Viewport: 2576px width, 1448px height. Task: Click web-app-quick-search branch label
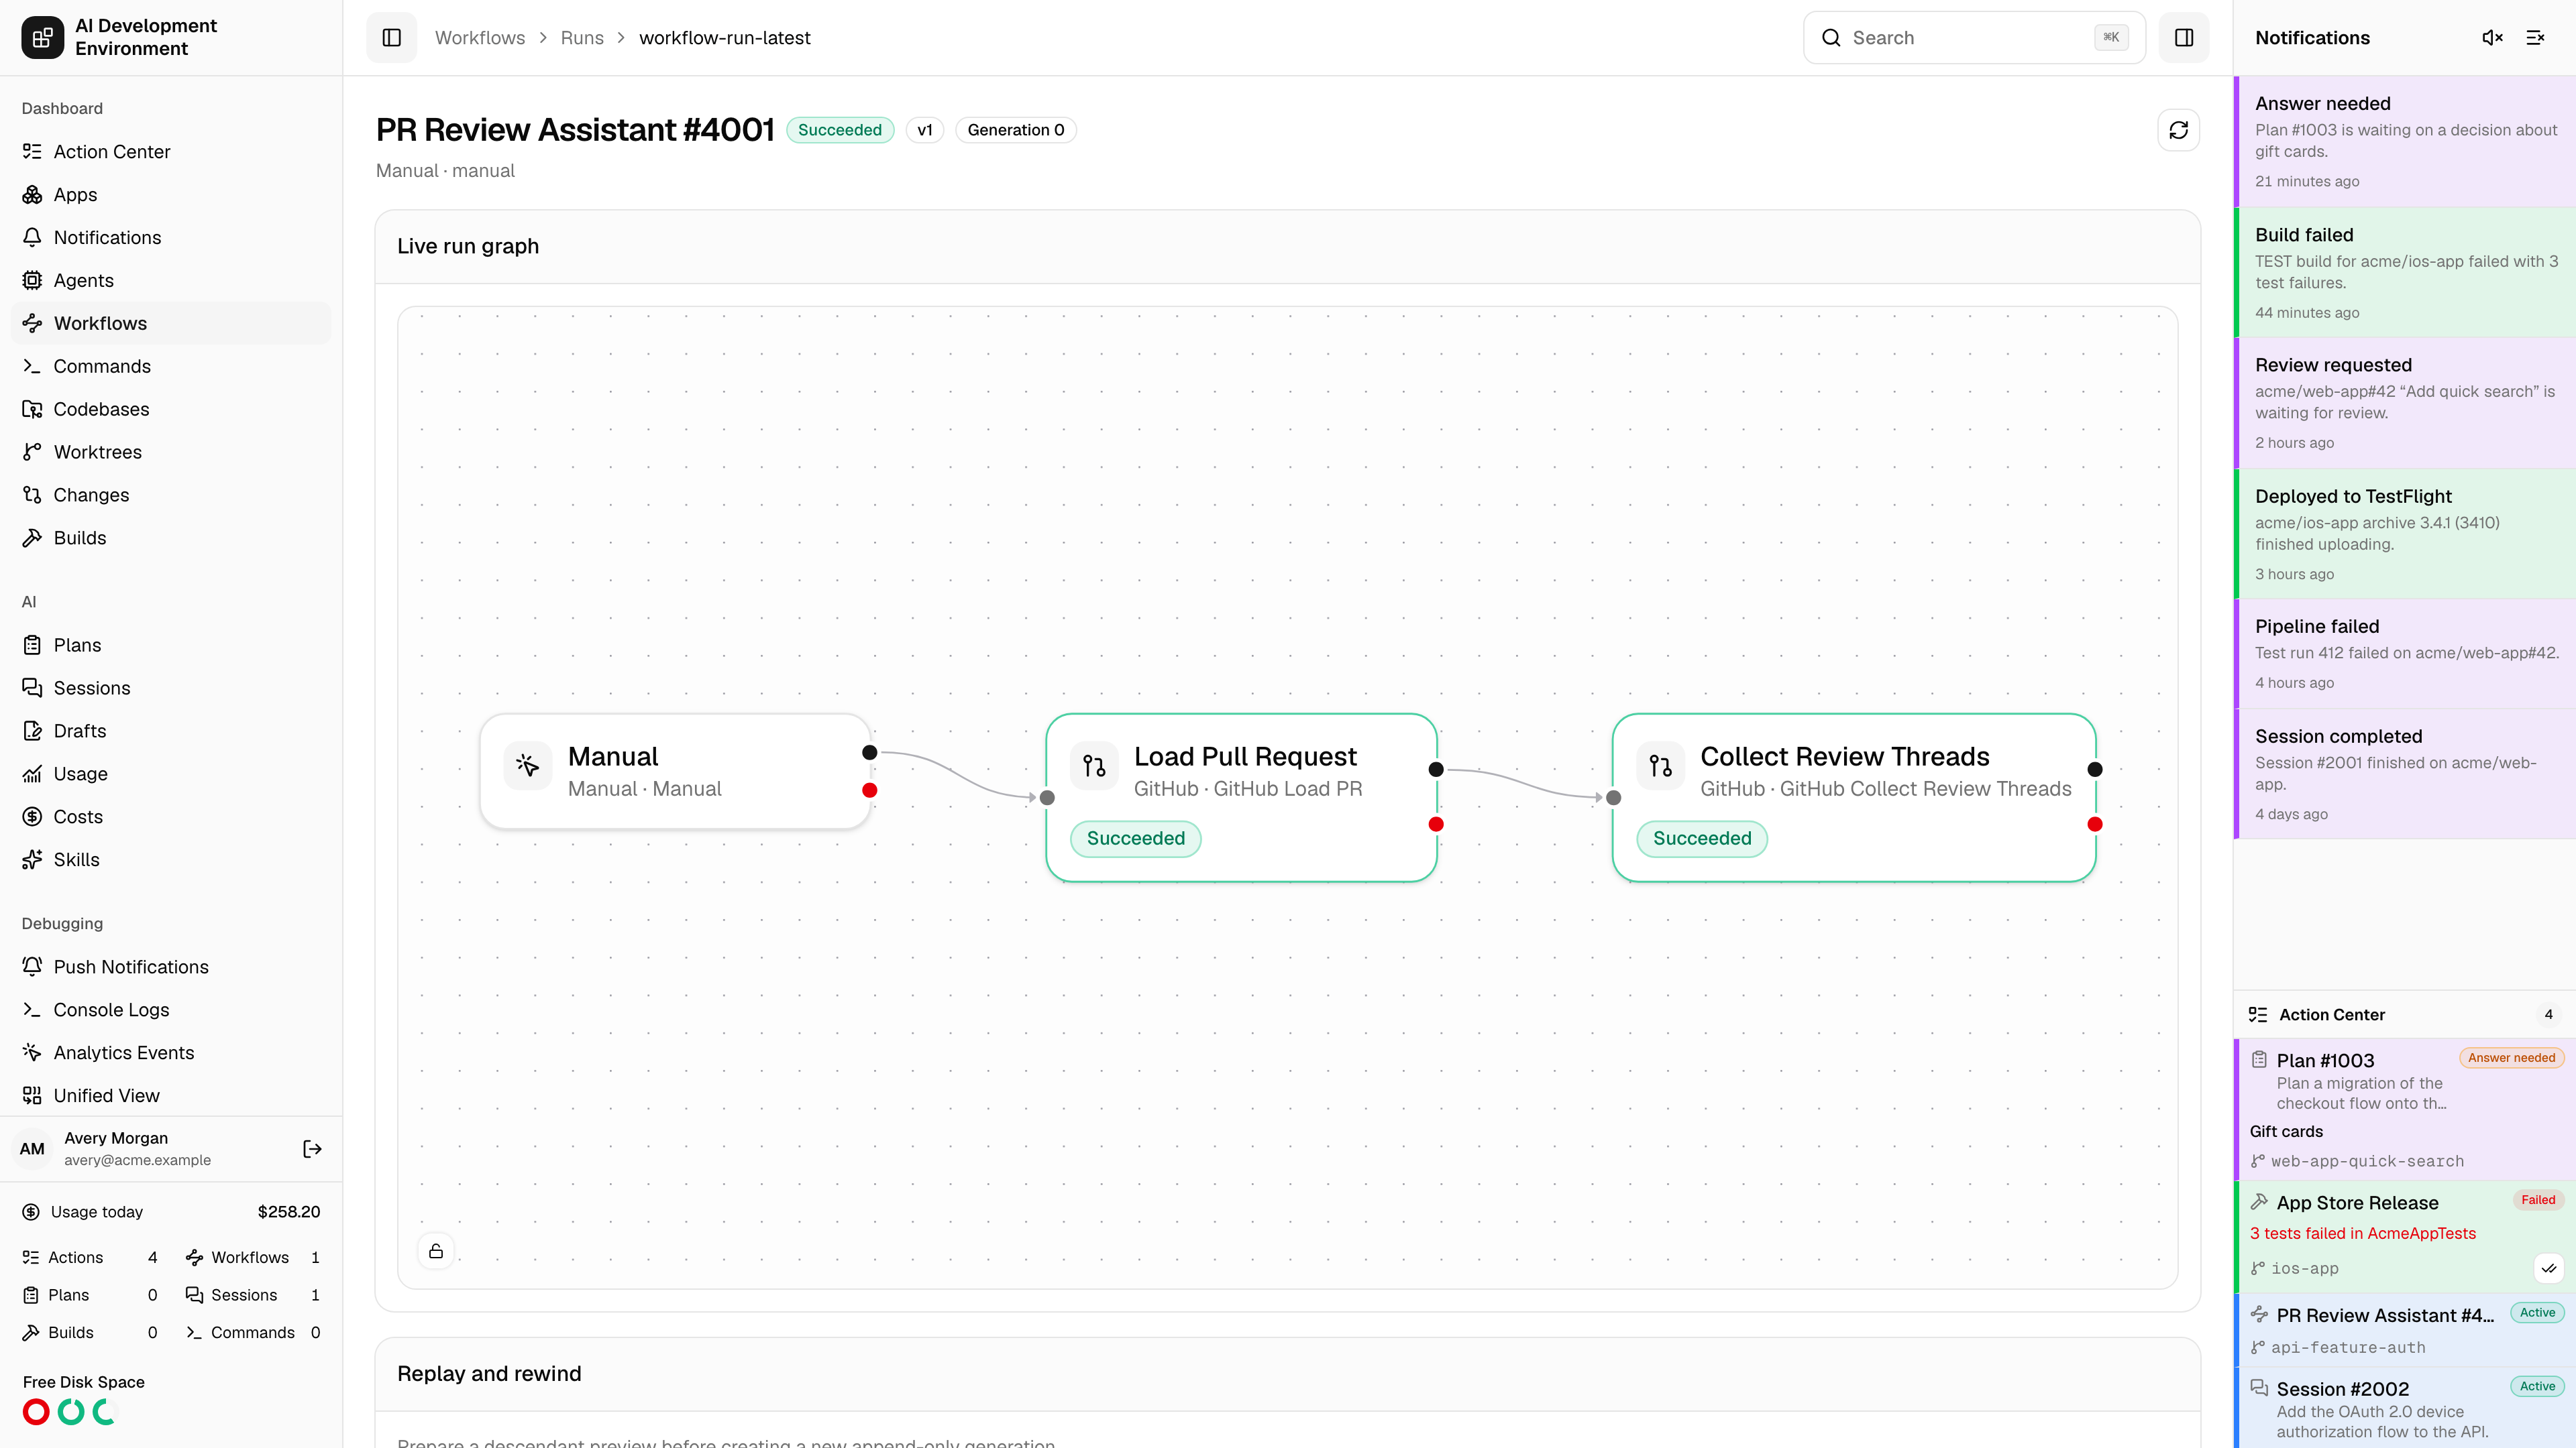[x=2357, y=1162]
